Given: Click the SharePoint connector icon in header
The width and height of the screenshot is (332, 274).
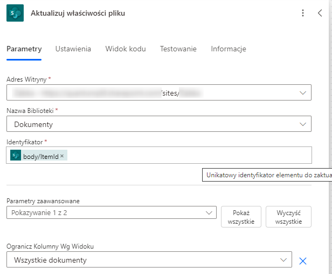Looking at the screenshot, I should click(15, 13).
